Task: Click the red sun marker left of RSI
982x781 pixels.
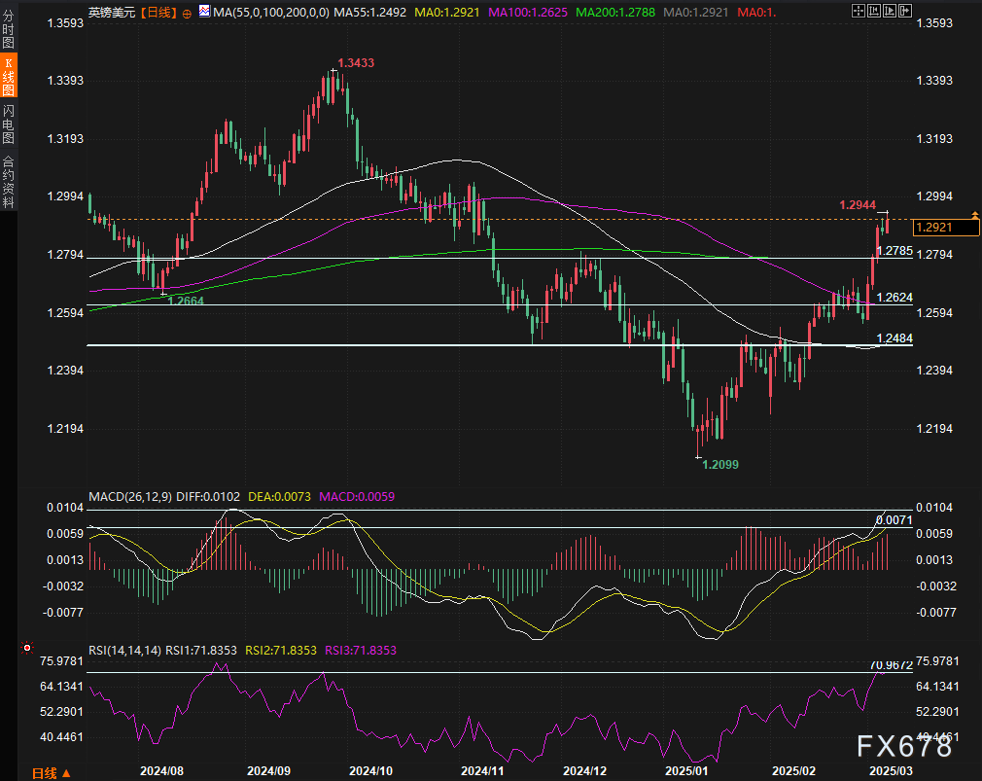Action: (x=26, y=649)
